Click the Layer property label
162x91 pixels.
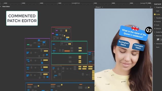pyautogui.click(x=157, y=11)
